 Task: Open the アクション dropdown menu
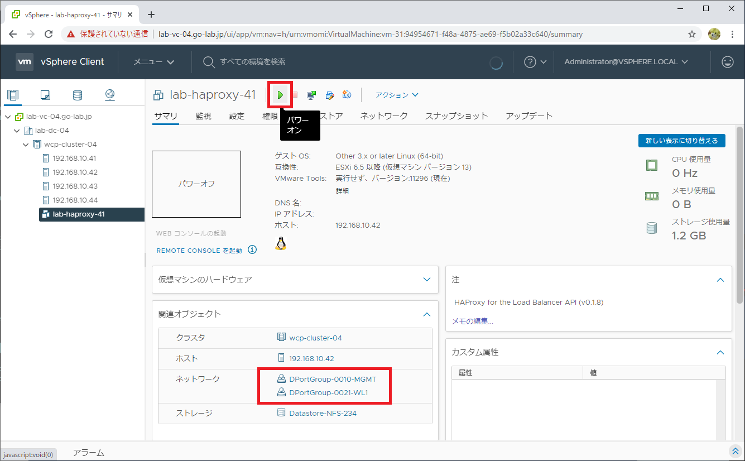point(397,95)
